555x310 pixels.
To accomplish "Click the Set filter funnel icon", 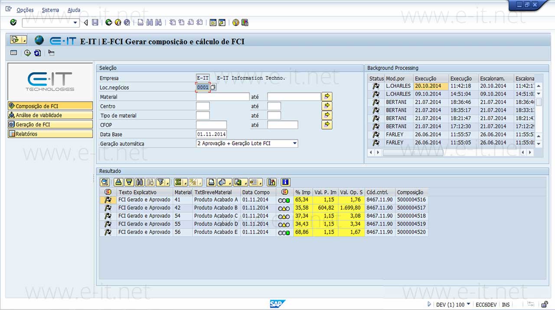I will coord(162,182).
